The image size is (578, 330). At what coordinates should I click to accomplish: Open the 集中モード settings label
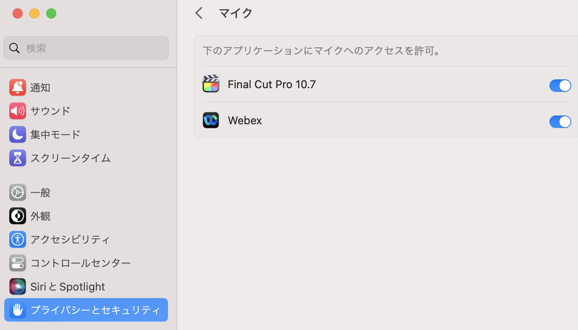[55, 134]
